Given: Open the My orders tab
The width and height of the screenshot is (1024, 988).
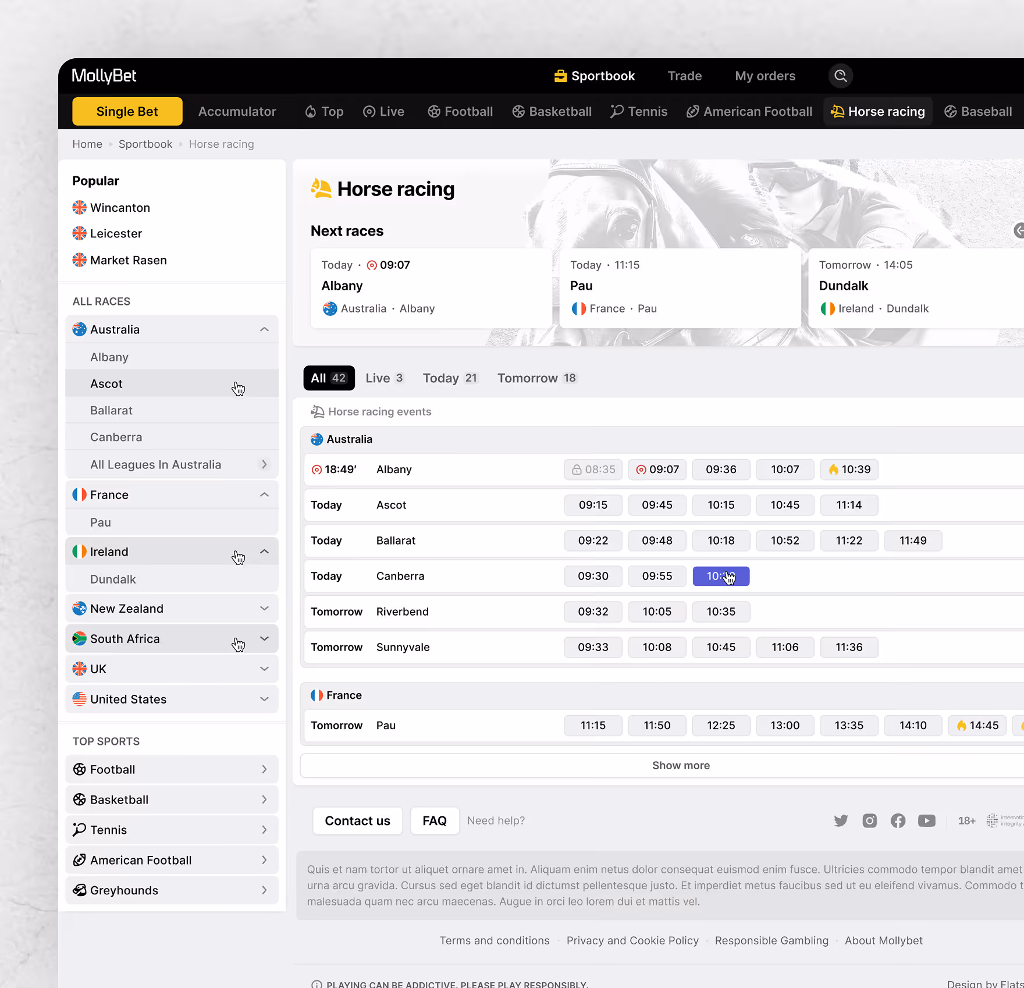Looking at the screenshot, I should (765, 76).
